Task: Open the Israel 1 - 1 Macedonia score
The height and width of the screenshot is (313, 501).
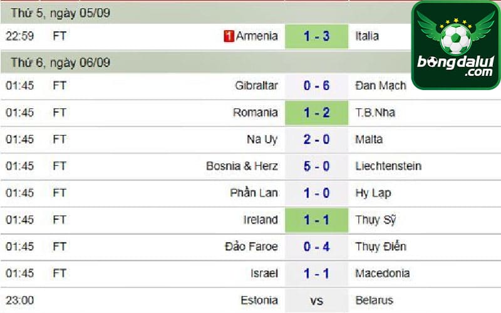Action: (x=316, y=274)
